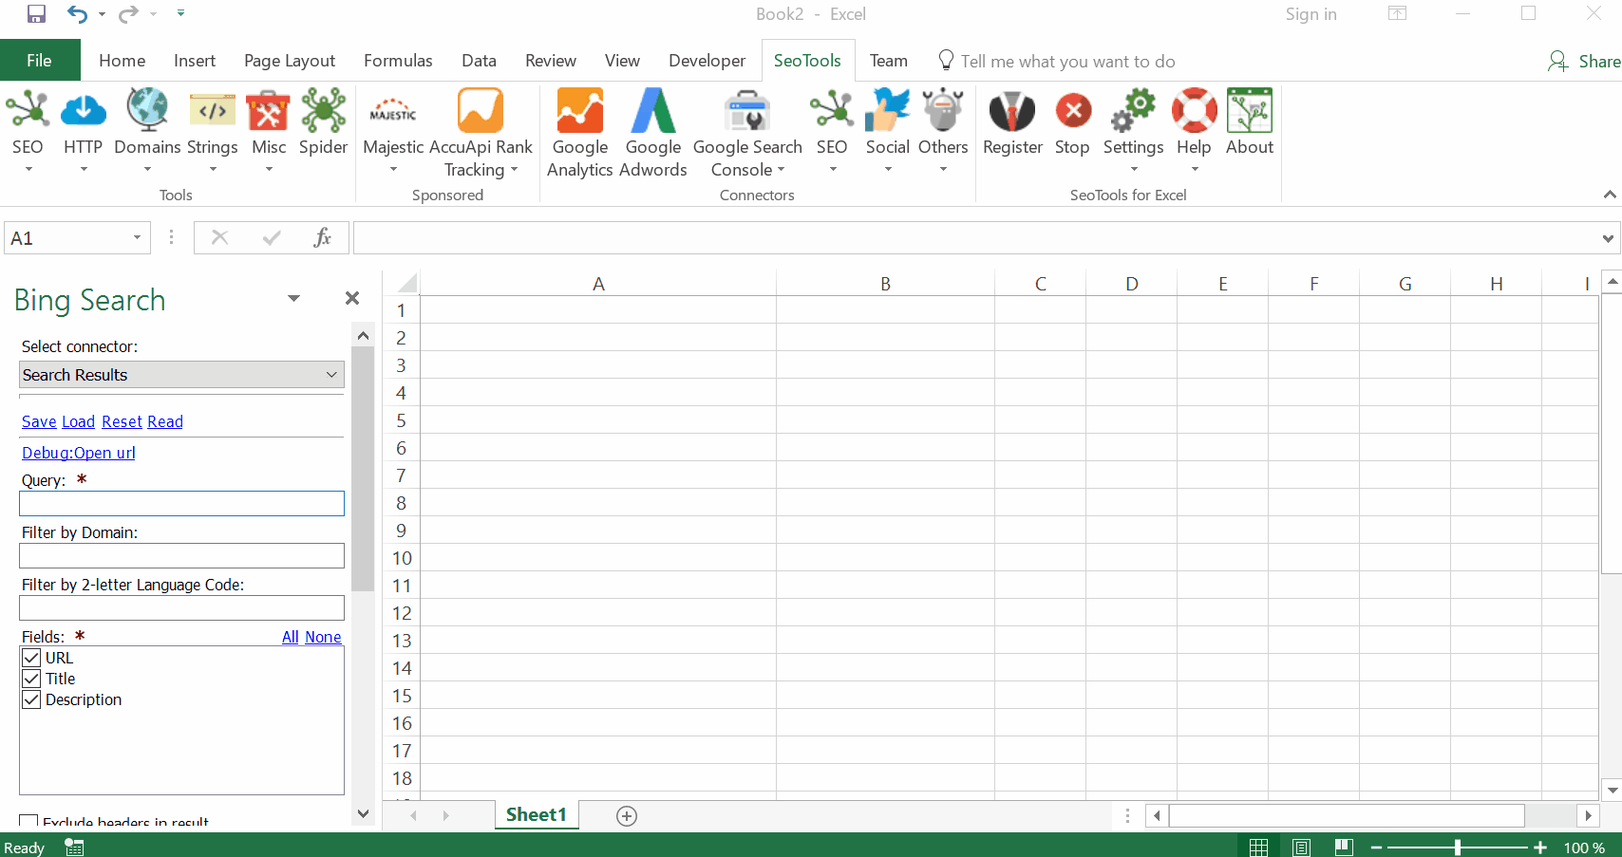Undo the last action
This screenshot has width=1622, height=857.
[77, 14]
